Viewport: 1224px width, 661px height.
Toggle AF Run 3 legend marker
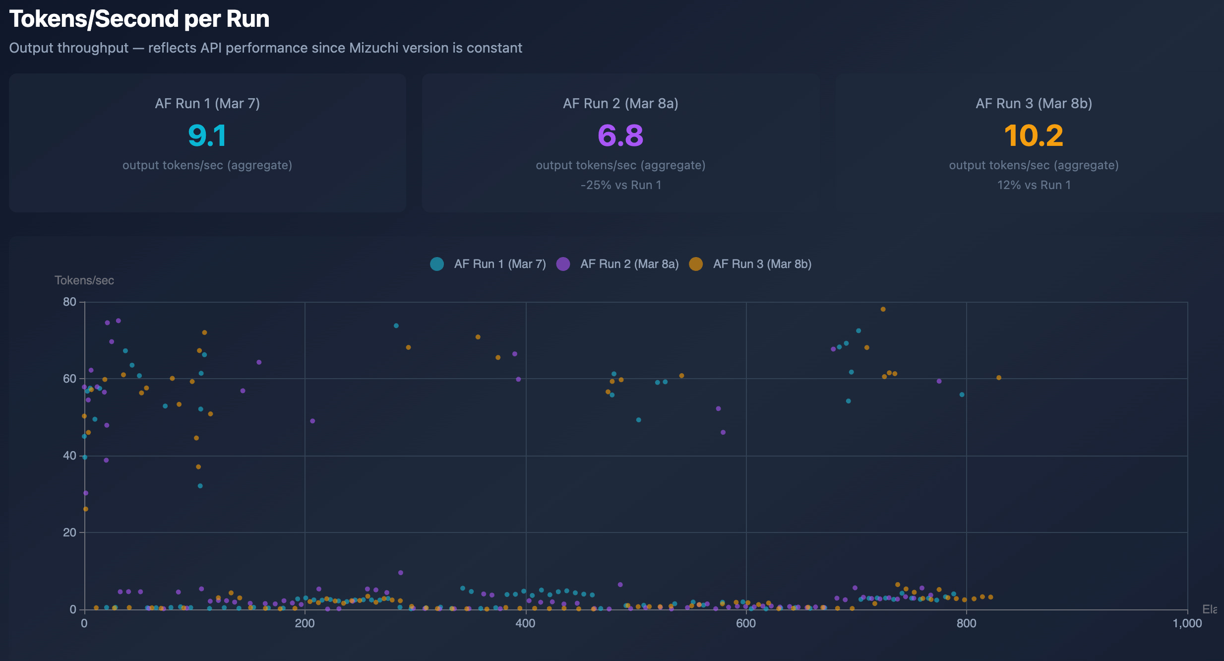(x=696, y=264)
